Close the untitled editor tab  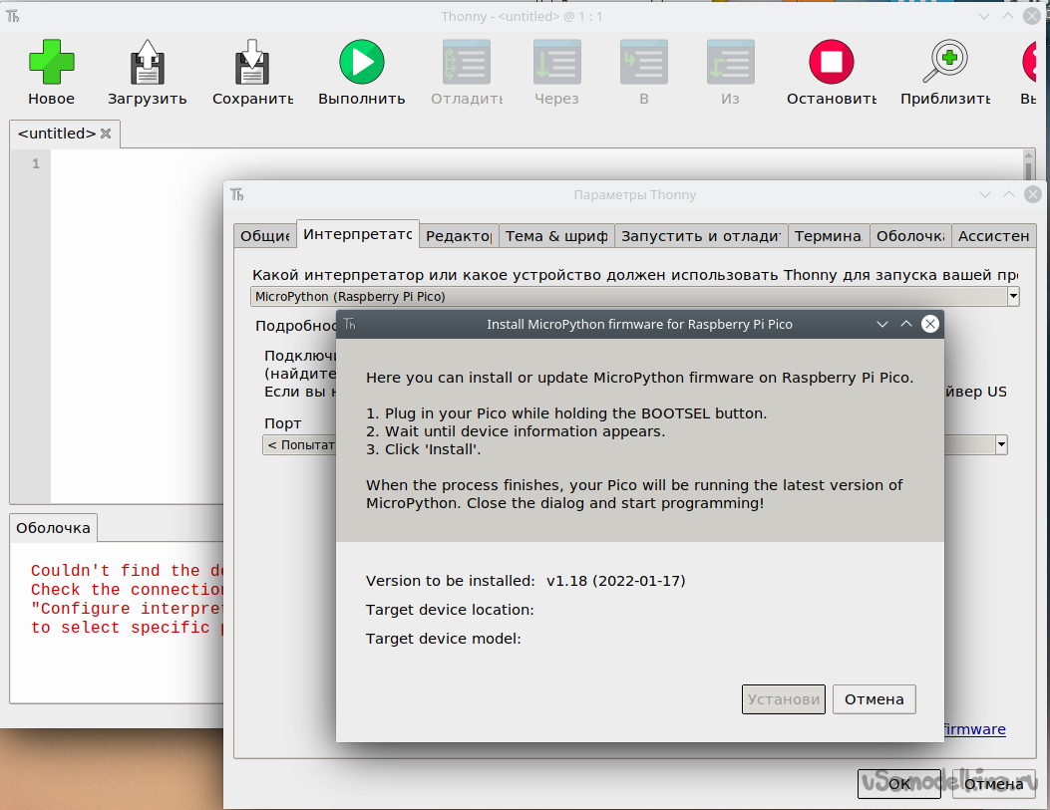click(106, 134)
